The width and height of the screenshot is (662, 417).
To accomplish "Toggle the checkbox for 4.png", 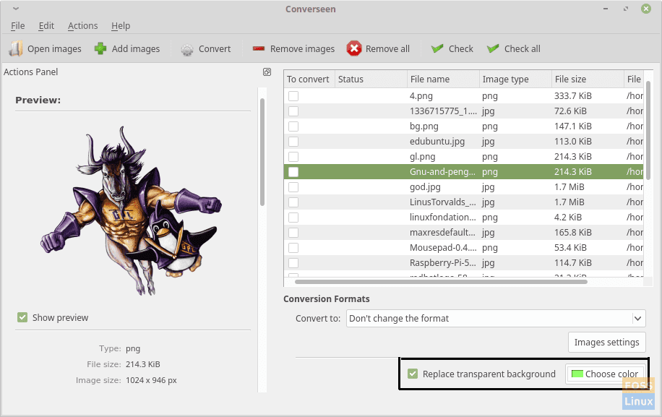I will (x=293, y=96).
